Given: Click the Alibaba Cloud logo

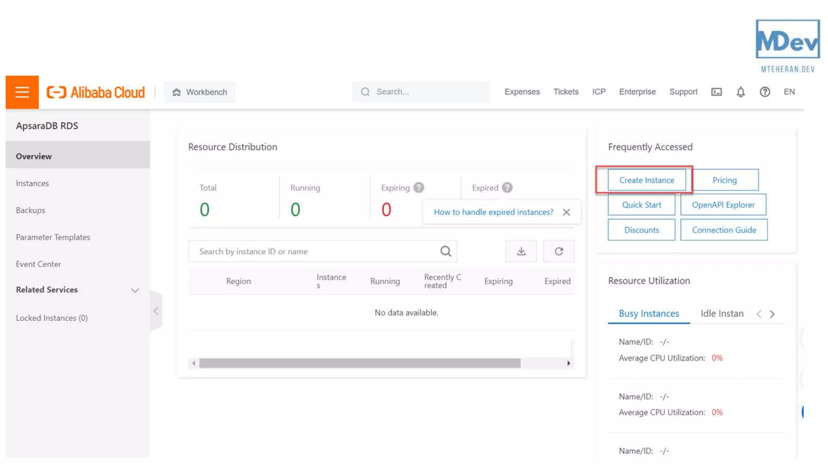Looking at the screenshot, I should (96, 92).
